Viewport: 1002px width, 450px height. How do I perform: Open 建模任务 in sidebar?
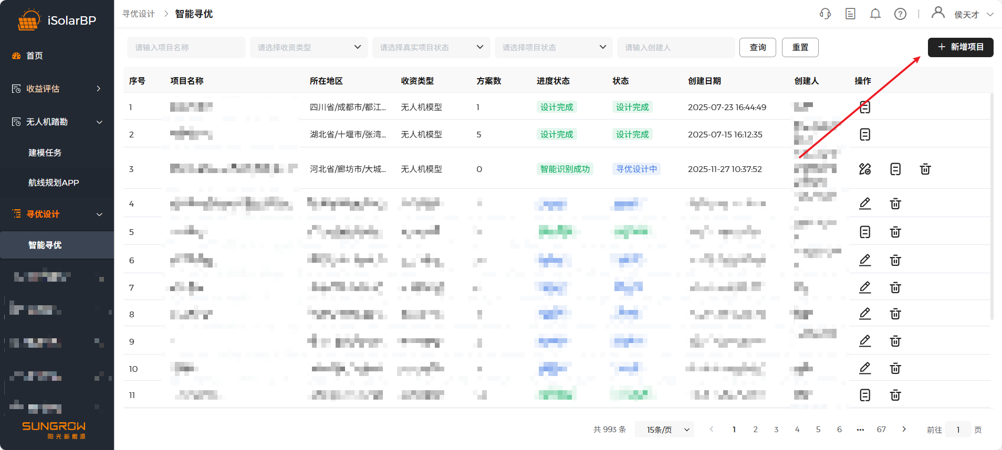(45, 153)
